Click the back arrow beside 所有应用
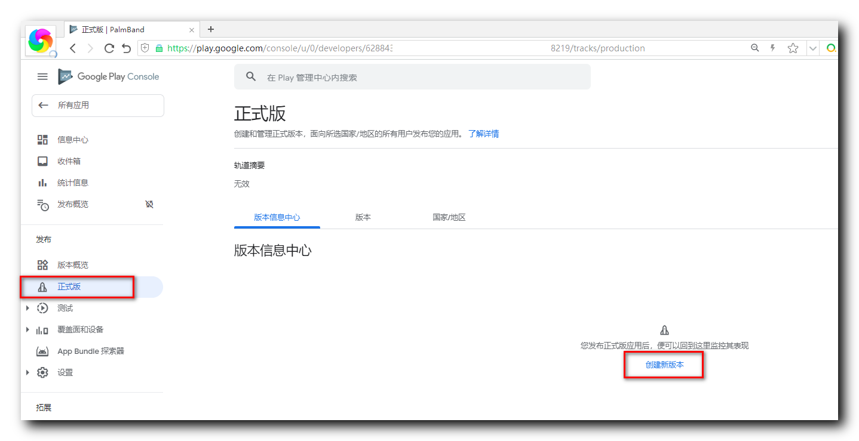This screenshot has height=441, width=859. click(43, 105)
